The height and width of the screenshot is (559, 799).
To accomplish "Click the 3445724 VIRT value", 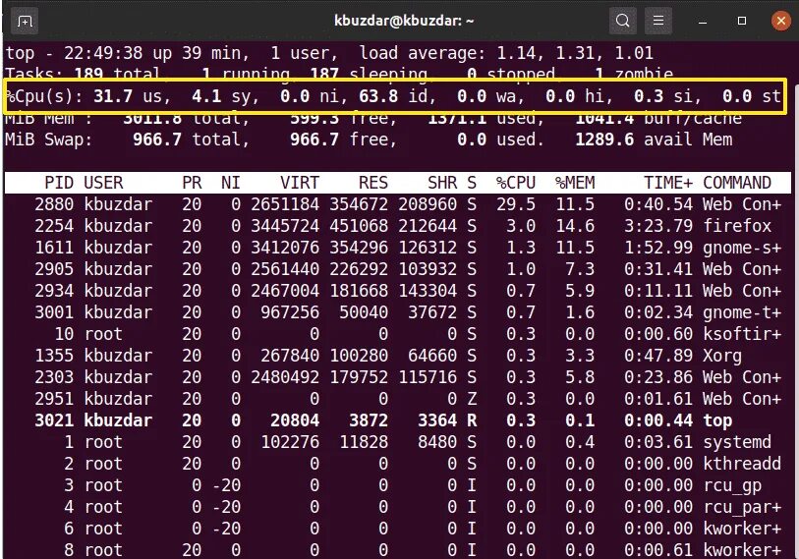I will click(285, 226).
